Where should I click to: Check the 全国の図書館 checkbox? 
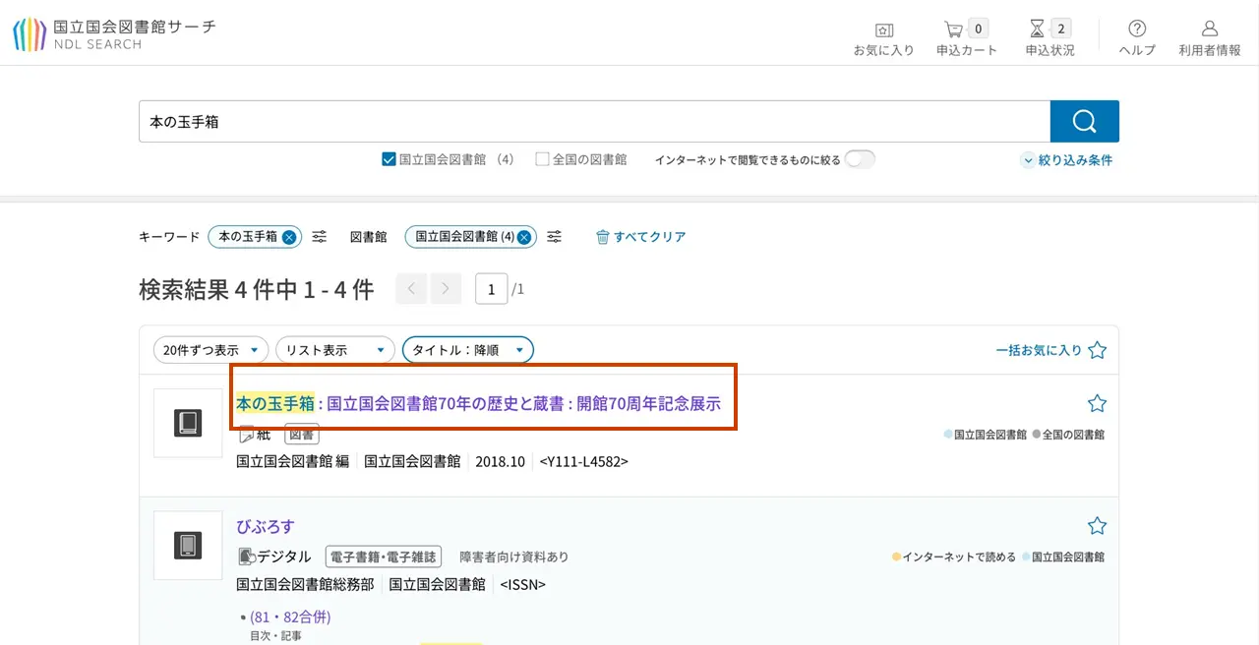540,159
